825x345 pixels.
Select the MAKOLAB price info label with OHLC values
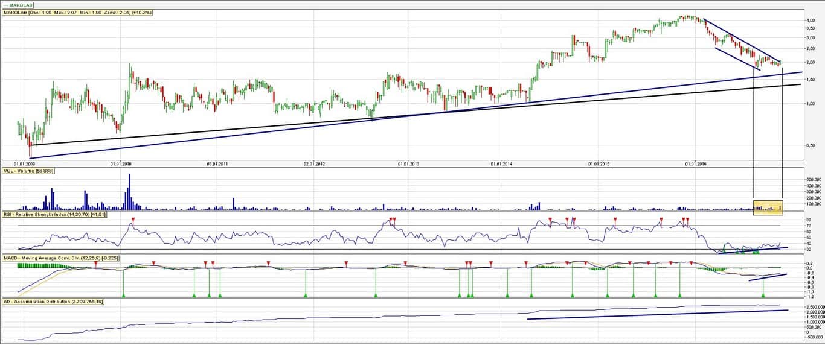click(x=77, y=12)
